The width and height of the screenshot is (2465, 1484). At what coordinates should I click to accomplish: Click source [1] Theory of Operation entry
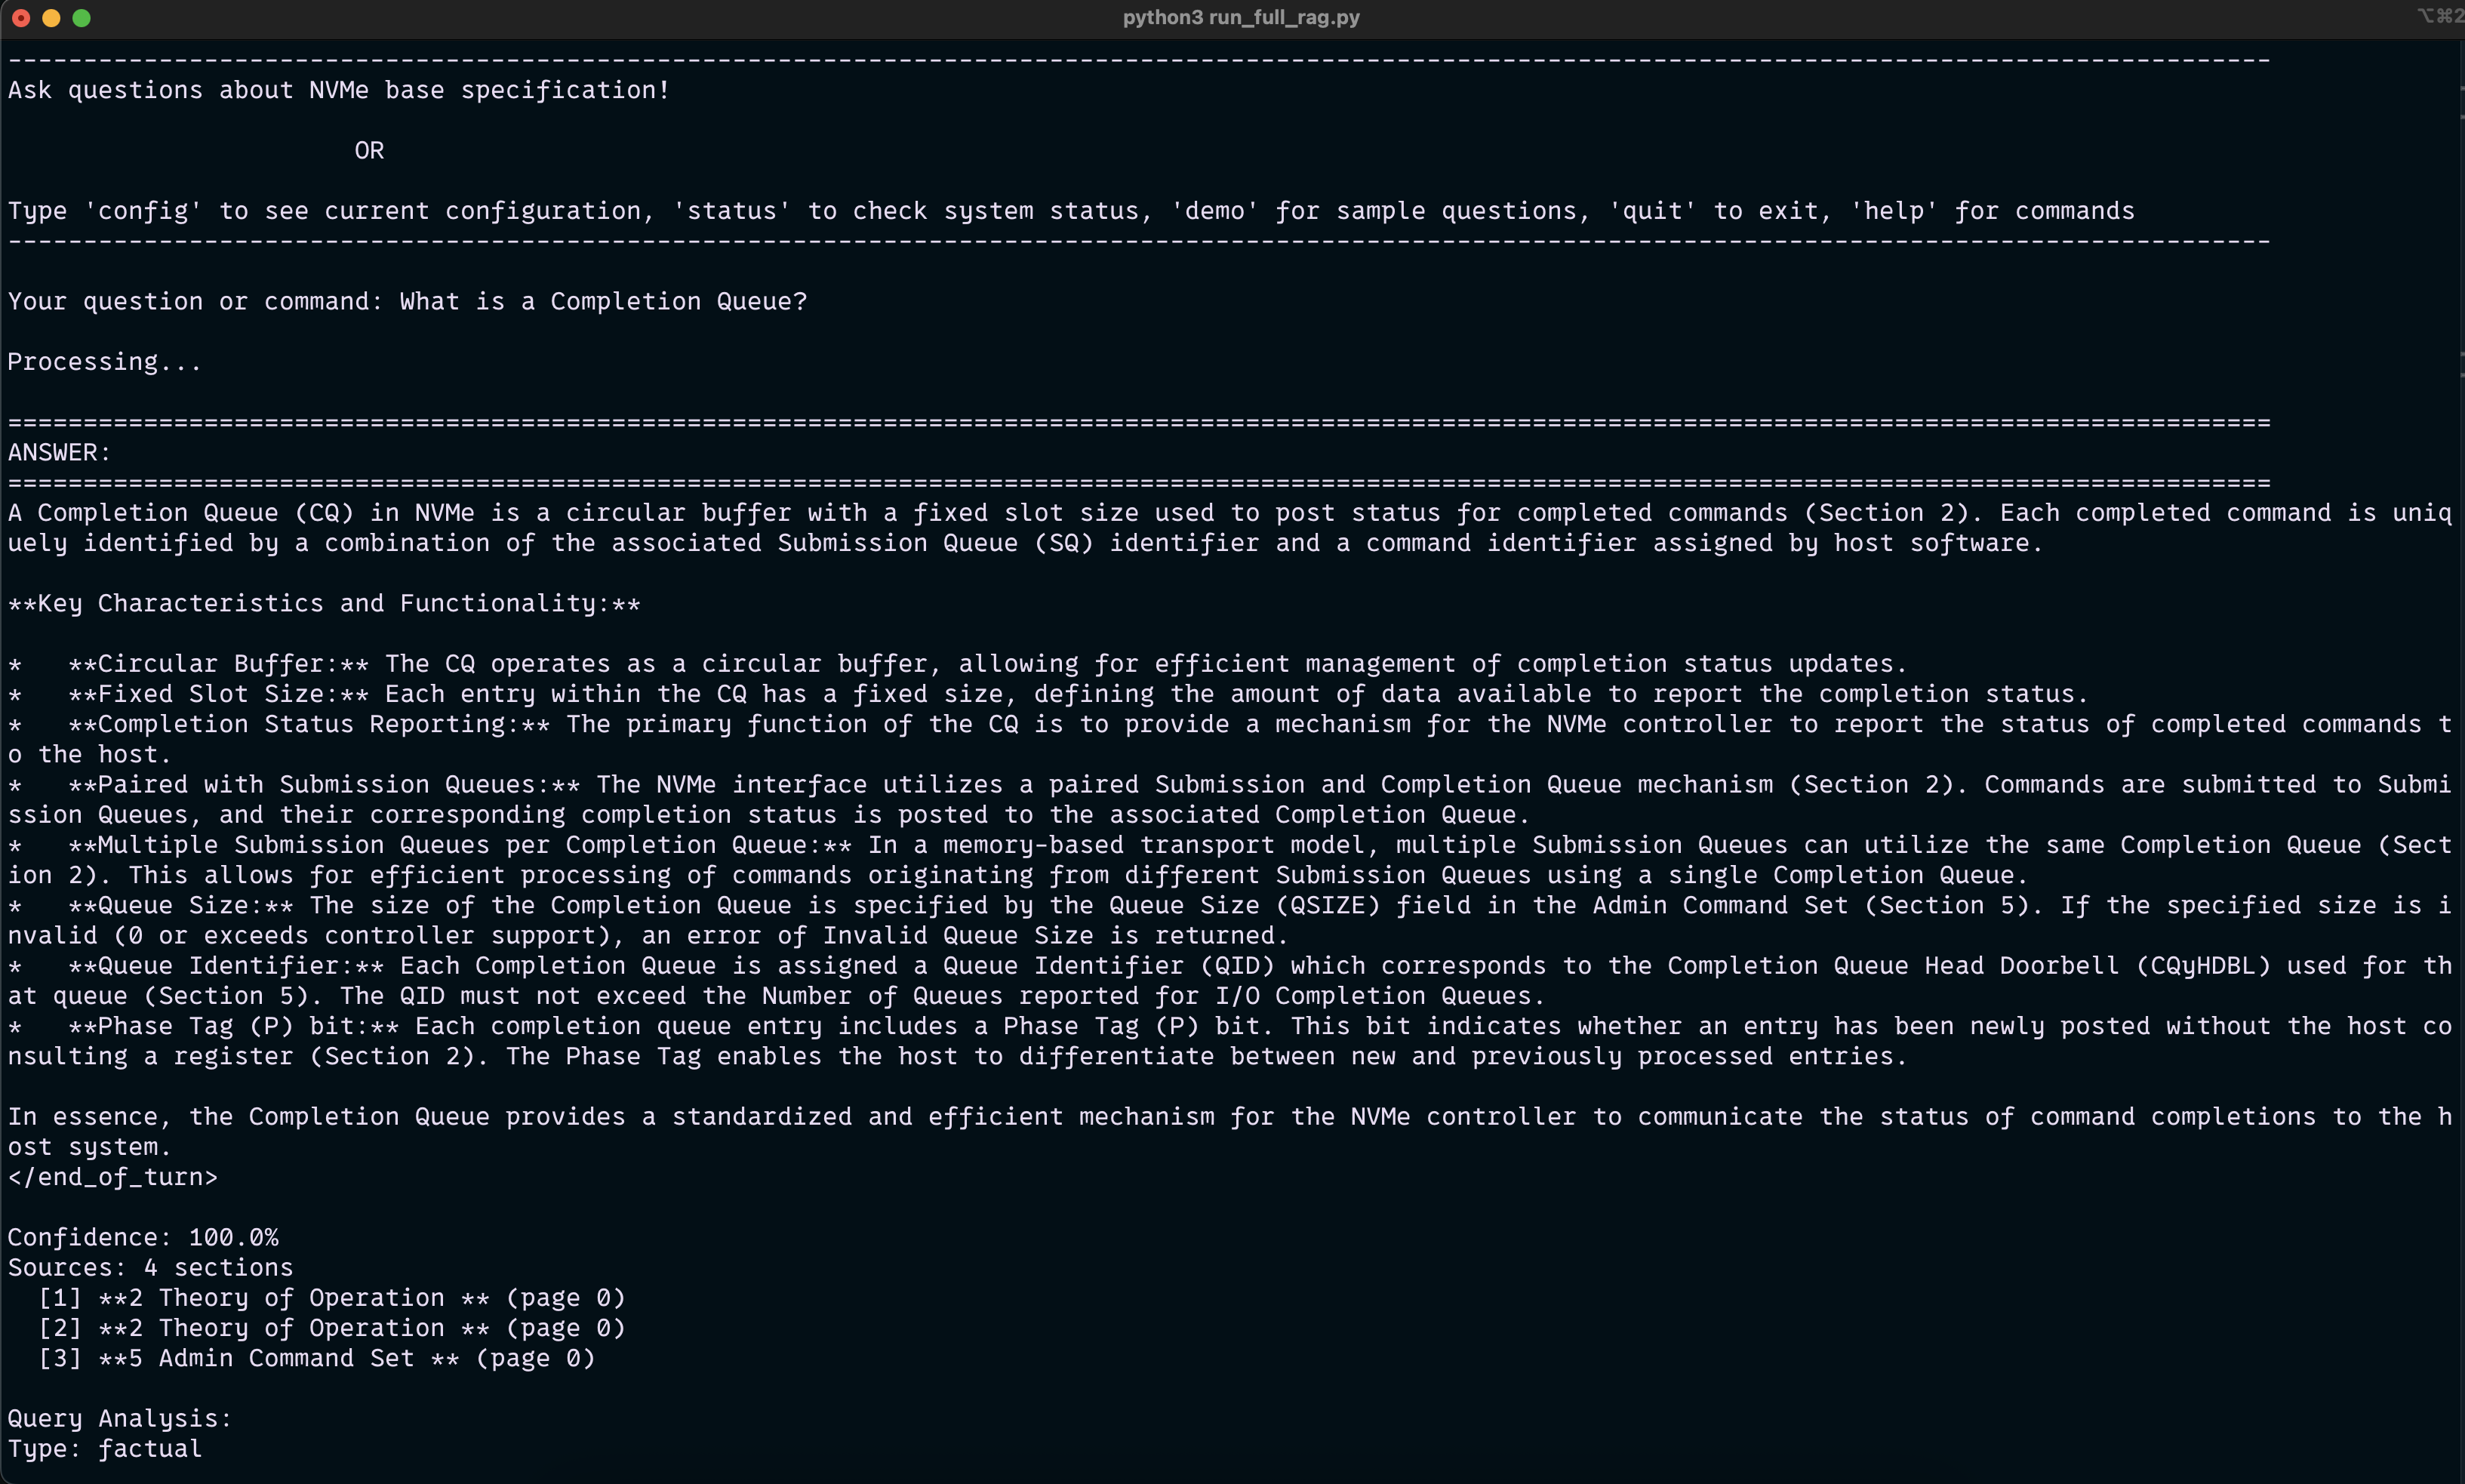point(331,1298)
